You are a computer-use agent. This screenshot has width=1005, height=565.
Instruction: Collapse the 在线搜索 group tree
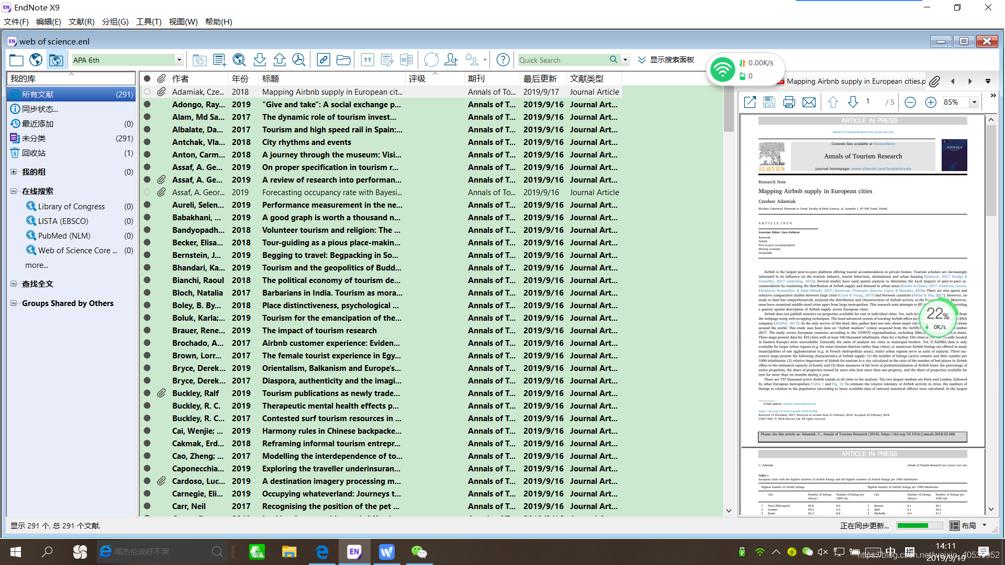coord(14,191)
